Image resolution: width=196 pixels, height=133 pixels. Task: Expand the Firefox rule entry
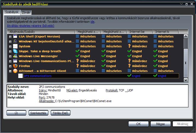tap(10, 66)
